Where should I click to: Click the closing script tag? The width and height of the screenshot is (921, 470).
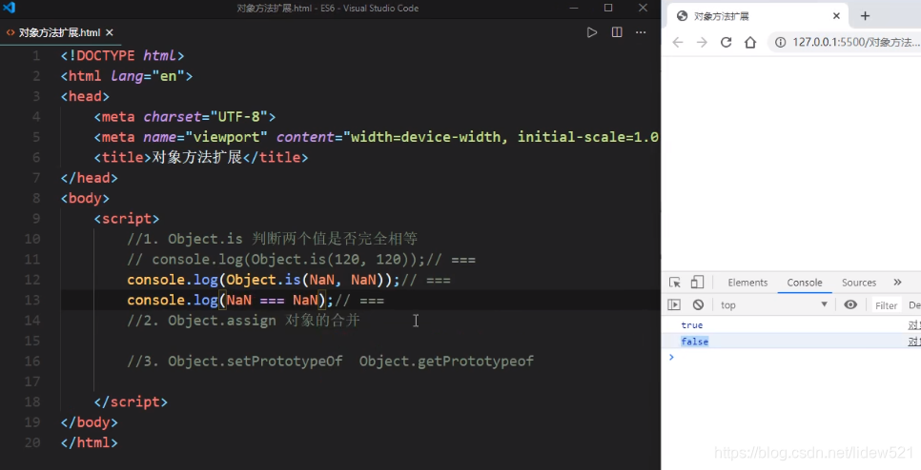point(131,402)
